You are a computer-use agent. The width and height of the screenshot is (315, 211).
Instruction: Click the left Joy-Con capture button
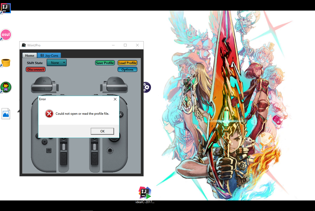pyautogui.click(x=49, y=151)
